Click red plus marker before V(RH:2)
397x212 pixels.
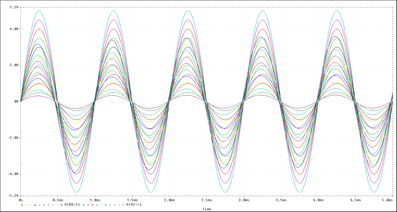tap(44, 205)
